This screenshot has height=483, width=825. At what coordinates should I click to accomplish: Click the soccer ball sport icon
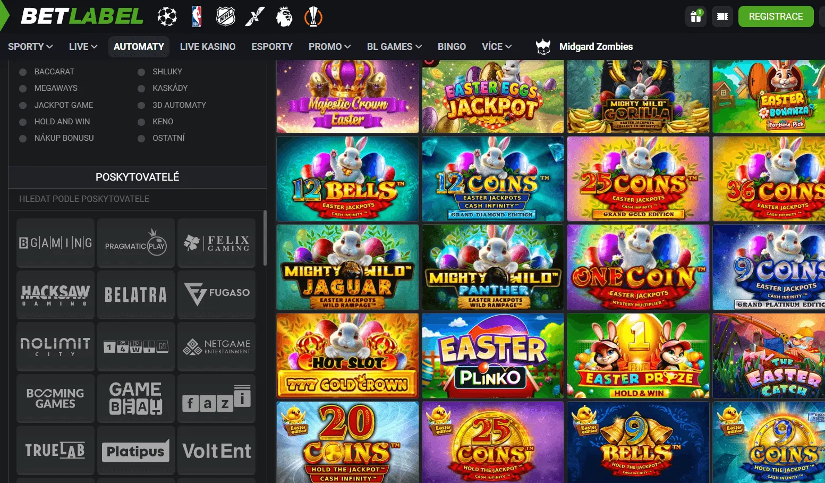(x=166, y=16)
